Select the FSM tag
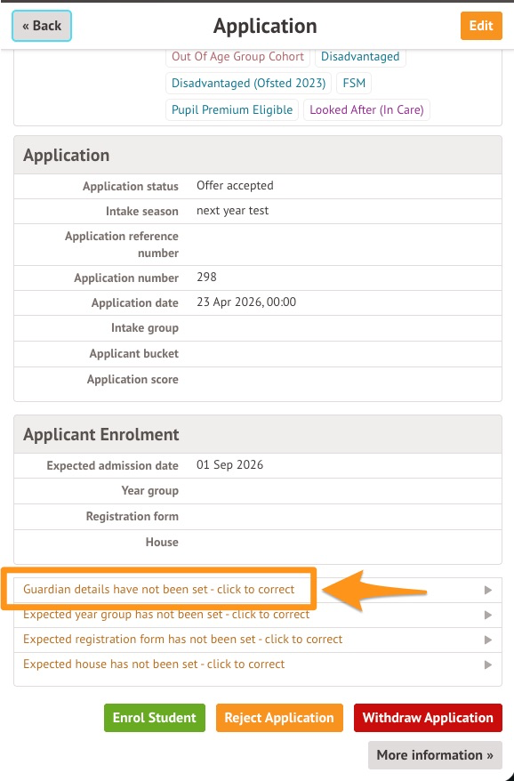Viewport: 514px width, 781px height. tap(354, 83)
